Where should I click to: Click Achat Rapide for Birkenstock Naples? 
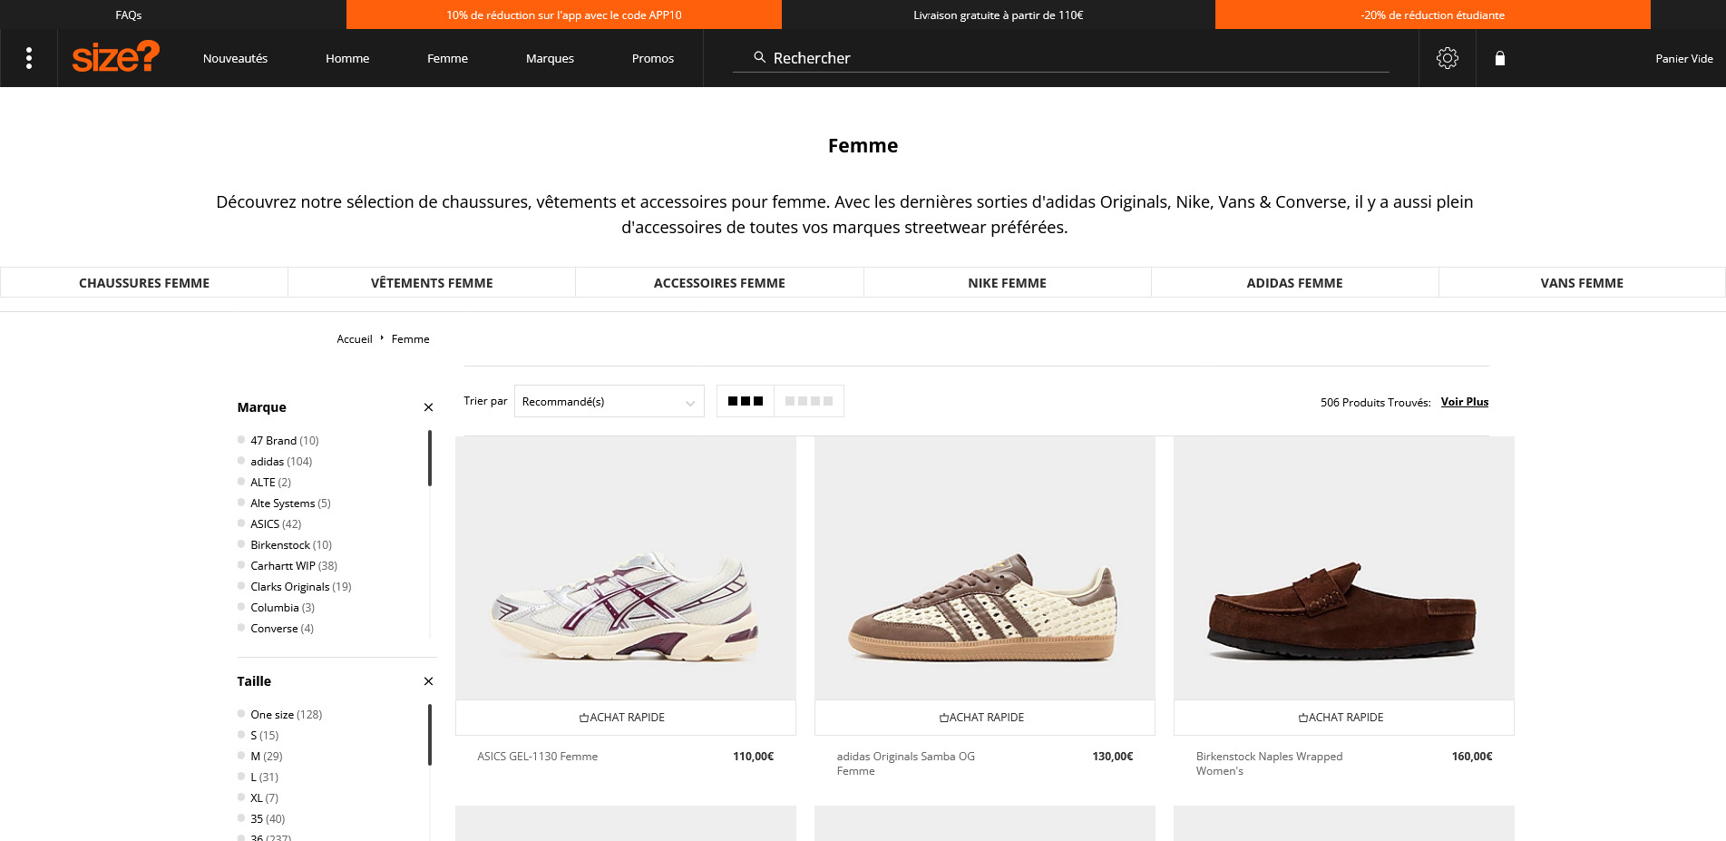point(1344,717)
